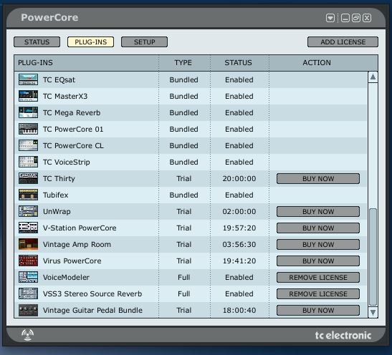
Task: Click the Virus PowerCore plug-in icon
Action: pyautogui.click(x=28, y=261)
